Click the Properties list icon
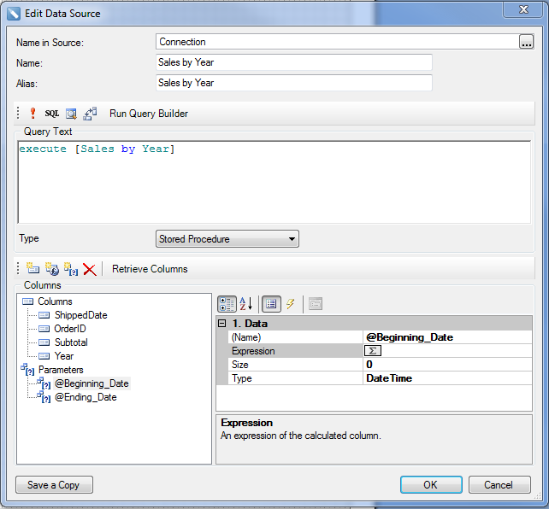Viewport: 549px width, 509px height. point(271,304)
